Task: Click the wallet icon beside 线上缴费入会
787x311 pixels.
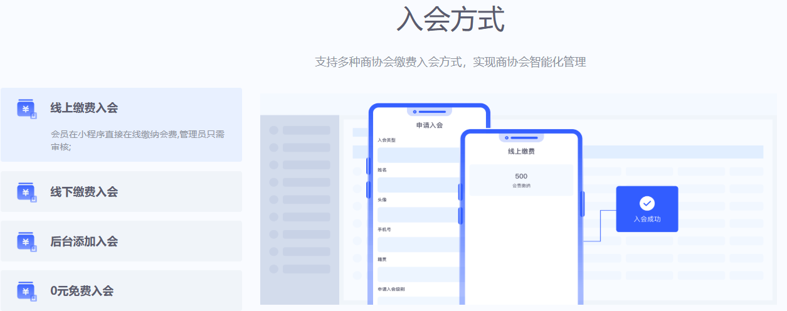Action: click(x=26, y=108)
